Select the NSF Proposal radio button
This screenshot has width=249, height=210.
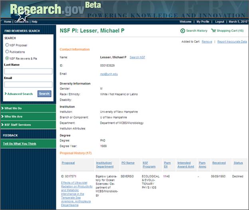(7, 45)
